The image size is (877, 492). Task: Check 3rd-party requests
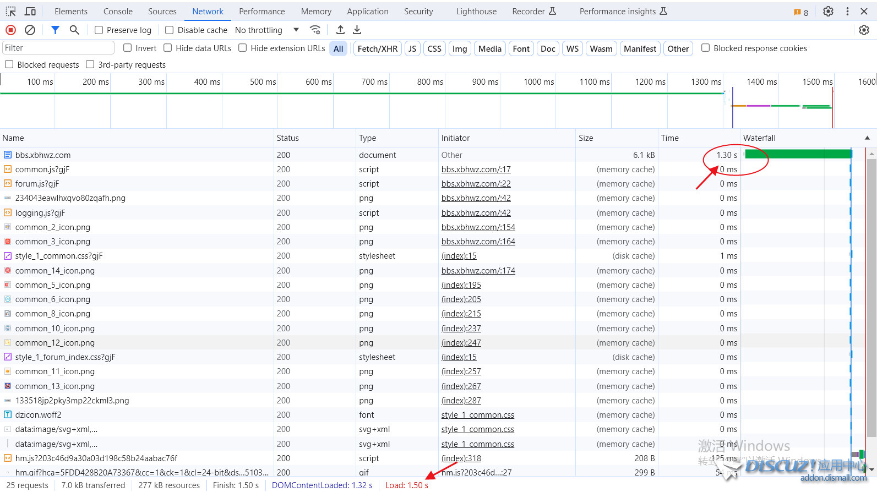pos(90,64)
